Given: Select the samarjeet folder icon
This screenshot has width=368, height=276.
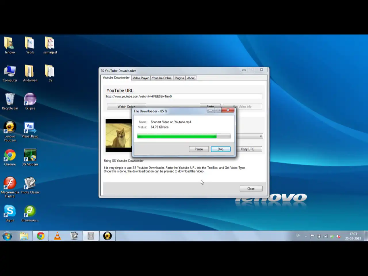Looking at the screenshot, I should pos(50,45).
